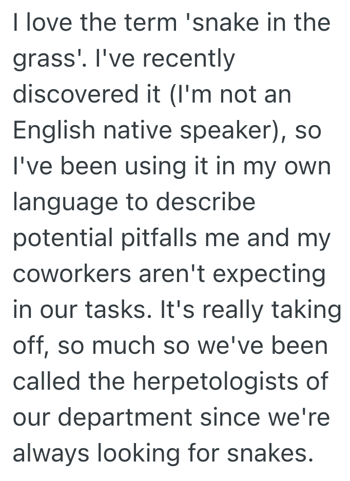Click the word 'tasks' in the paragraph
This screenshot has width=350, height=481.
tap(120, 310)
